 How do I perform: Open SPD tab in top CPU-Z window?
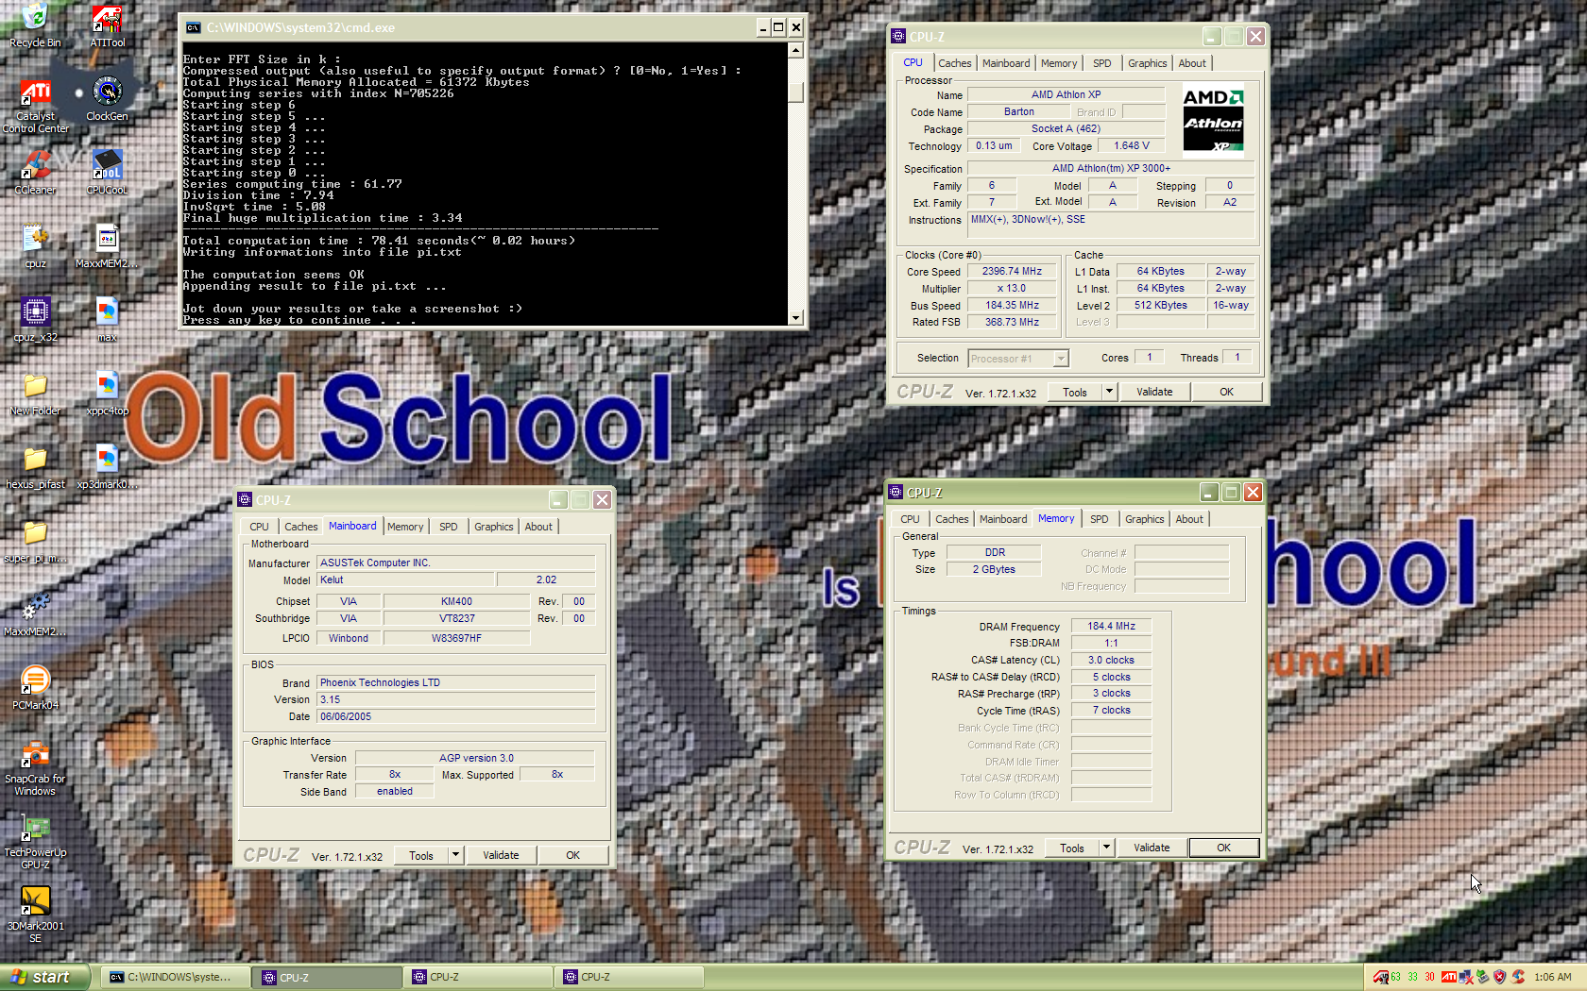pos(1101,63)
